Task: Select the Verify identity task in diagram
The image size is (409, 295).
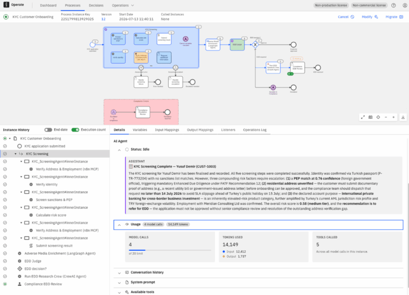Action: 118,58
